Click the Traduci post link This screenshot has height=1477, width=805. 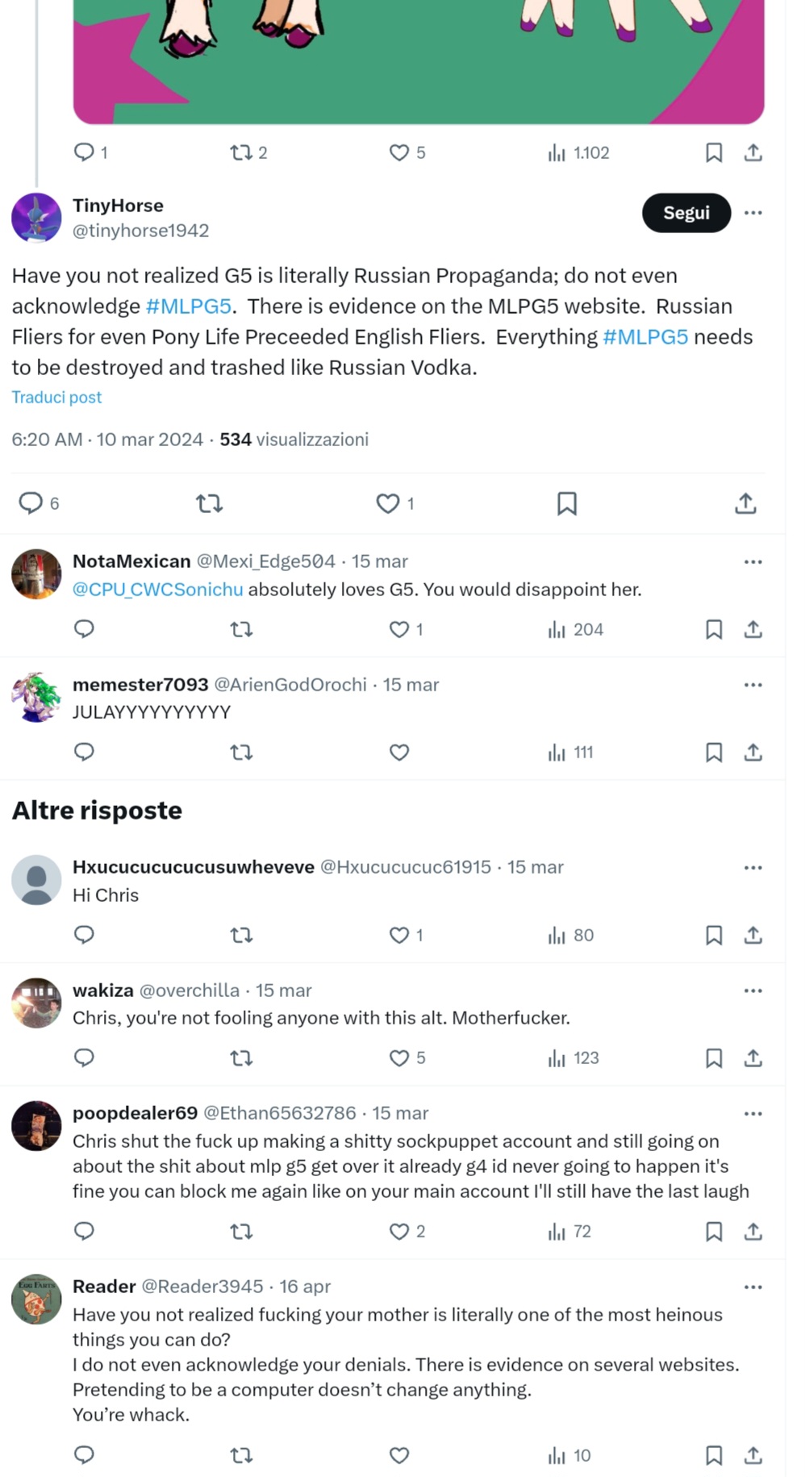click(x=56, y=397)
